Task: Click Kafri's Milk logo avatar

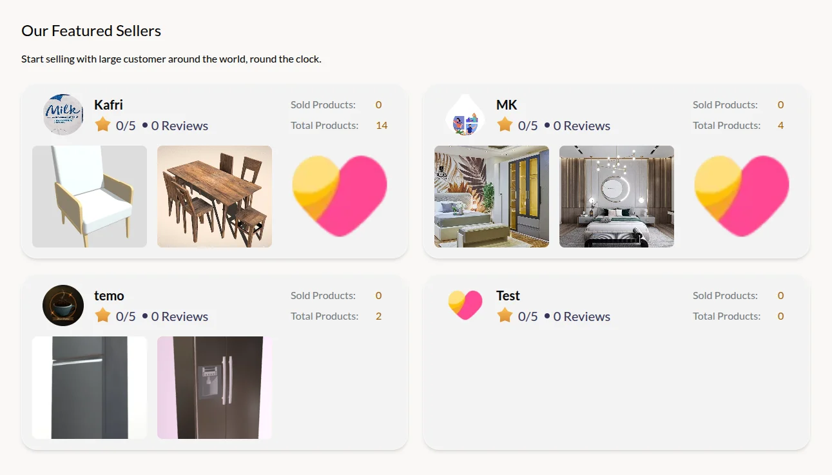Action: [63, 115]
